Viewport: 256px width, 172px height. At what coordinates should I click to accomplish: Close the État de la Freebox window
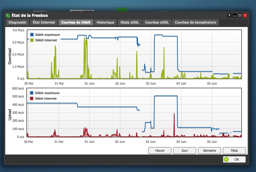coord(245,15)
